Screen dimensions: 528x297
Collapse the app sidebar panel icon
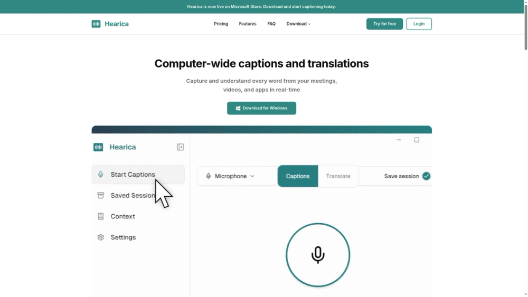pyautogui.click(x=181, y=147)
